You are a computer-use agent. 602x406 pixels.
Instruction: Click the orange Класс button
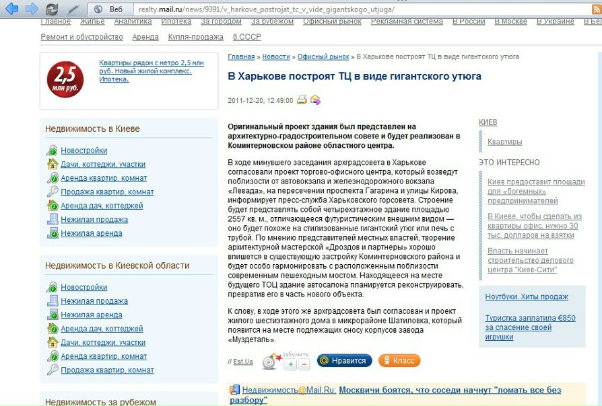pos(399,361)
